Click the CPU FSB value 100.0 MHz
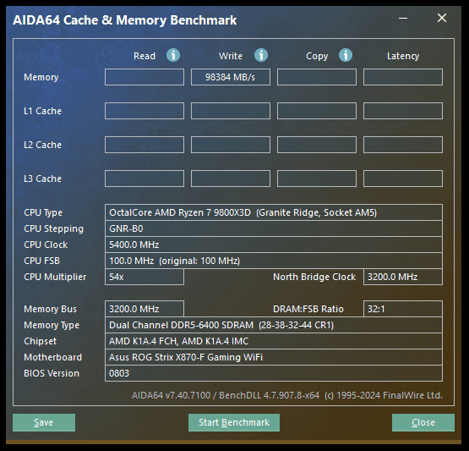 click(274, 261)
